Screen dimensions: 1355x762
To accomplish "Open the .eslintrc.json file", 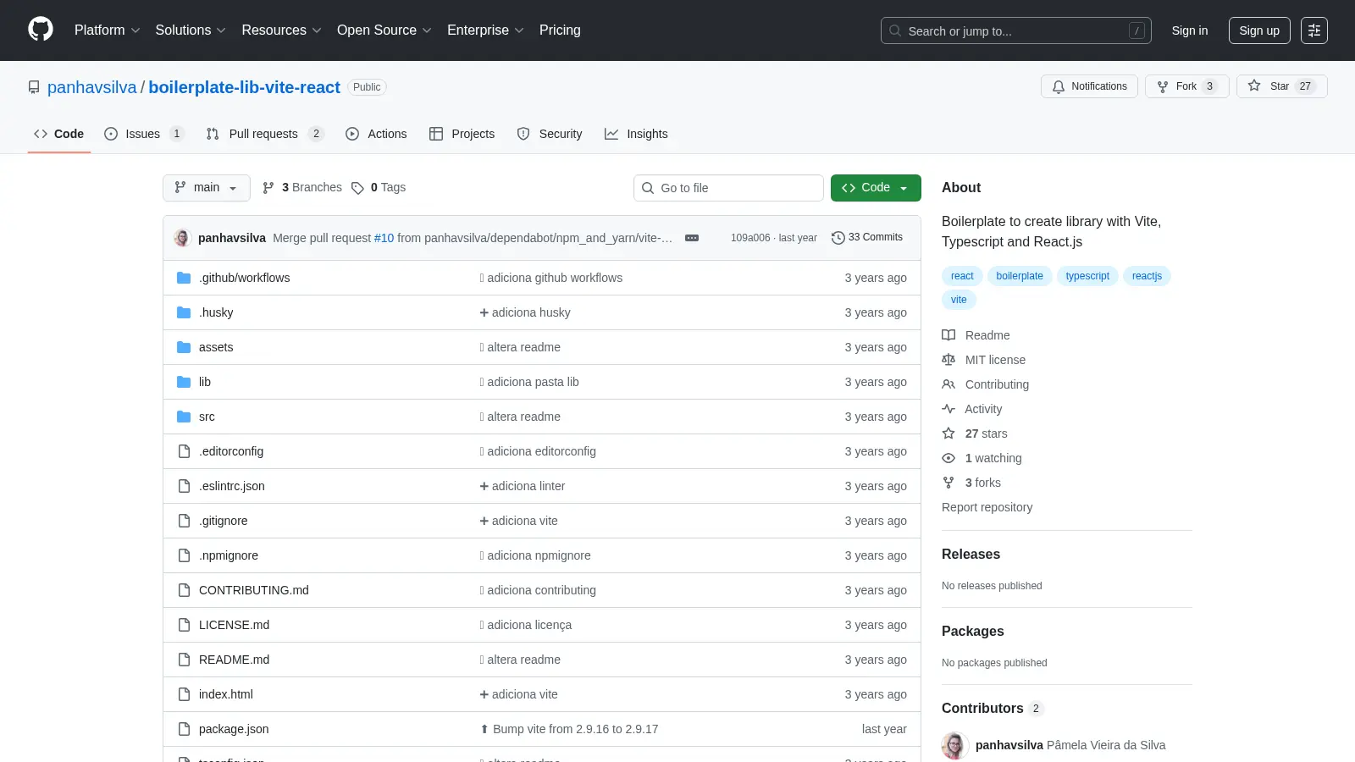I will (x=232, y=486).
